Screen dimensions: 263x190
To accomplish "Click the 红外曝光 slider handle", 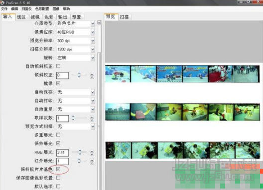I will tap(79, 161).
